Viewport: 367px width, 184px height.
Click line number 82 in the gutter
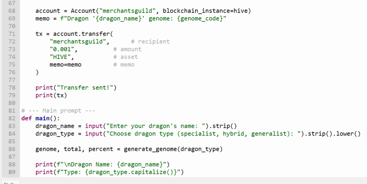(x=12, y=118)
